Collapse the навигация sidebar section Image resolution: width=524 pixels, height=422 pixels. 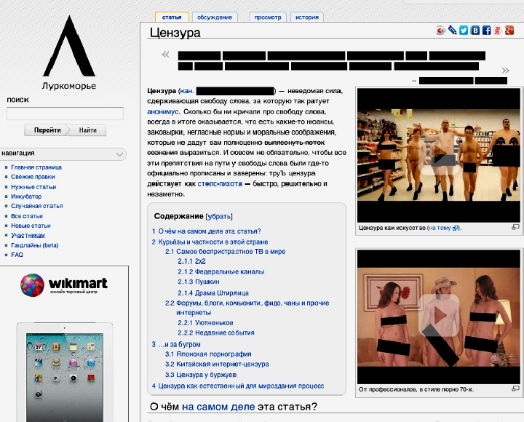(x=120, y=154)
